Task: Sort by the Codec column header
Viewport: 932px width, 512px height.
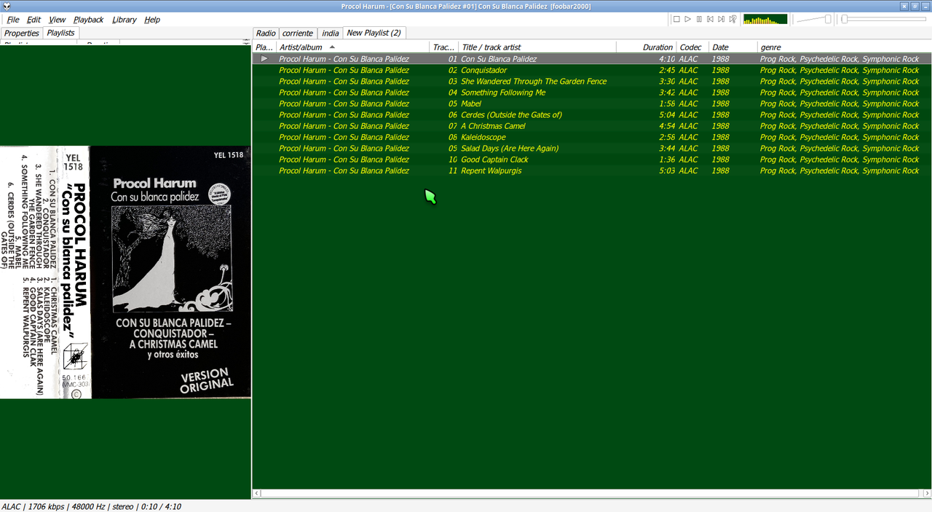Action: (692, 47)
